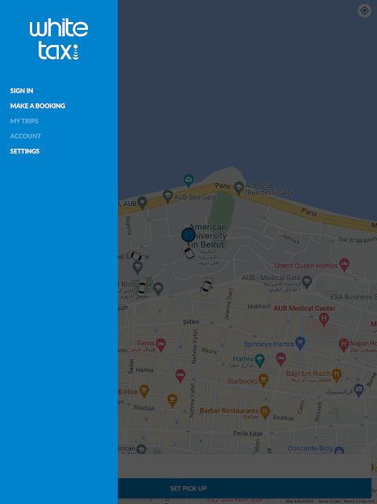This screenshot has height=504, width=377.
Task: Open Settings from the side menu
Action: click(x=24, y=151)
